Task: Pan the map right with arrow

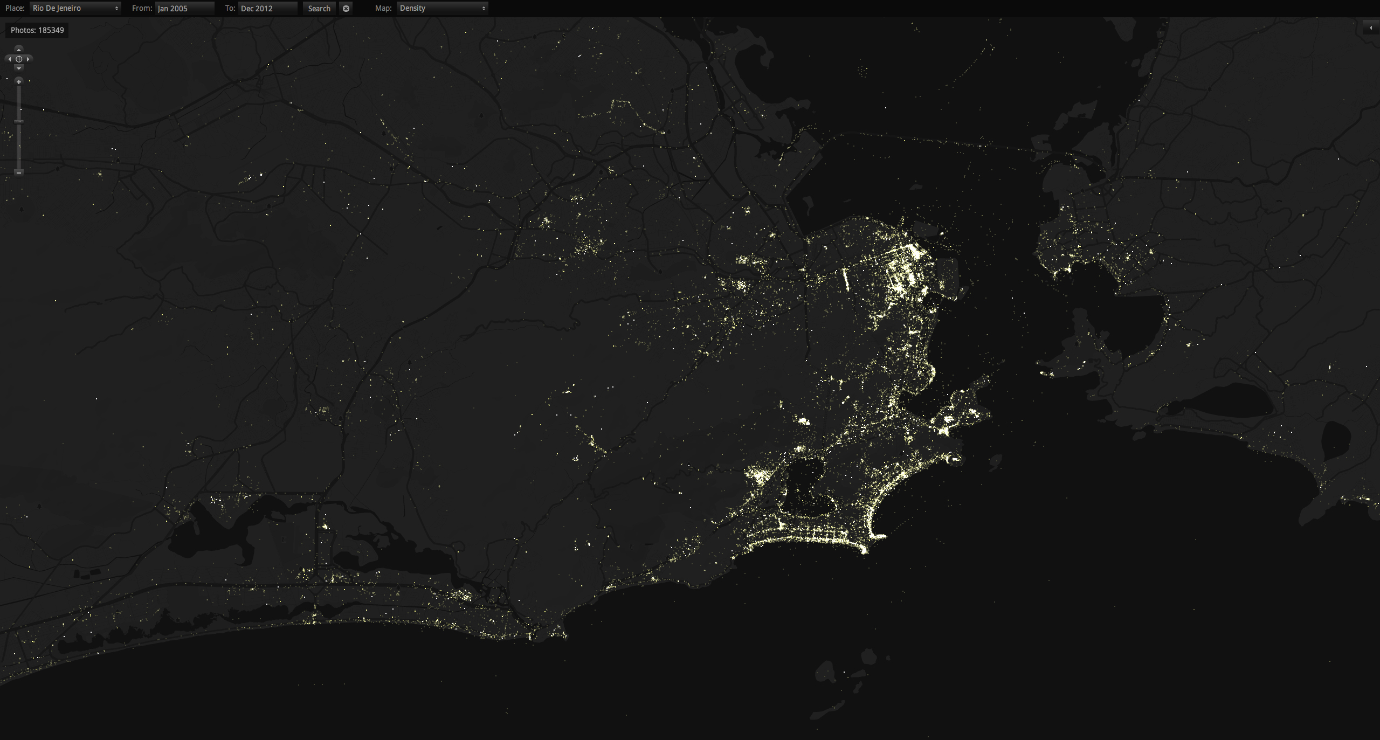Action: pos(29,59)
